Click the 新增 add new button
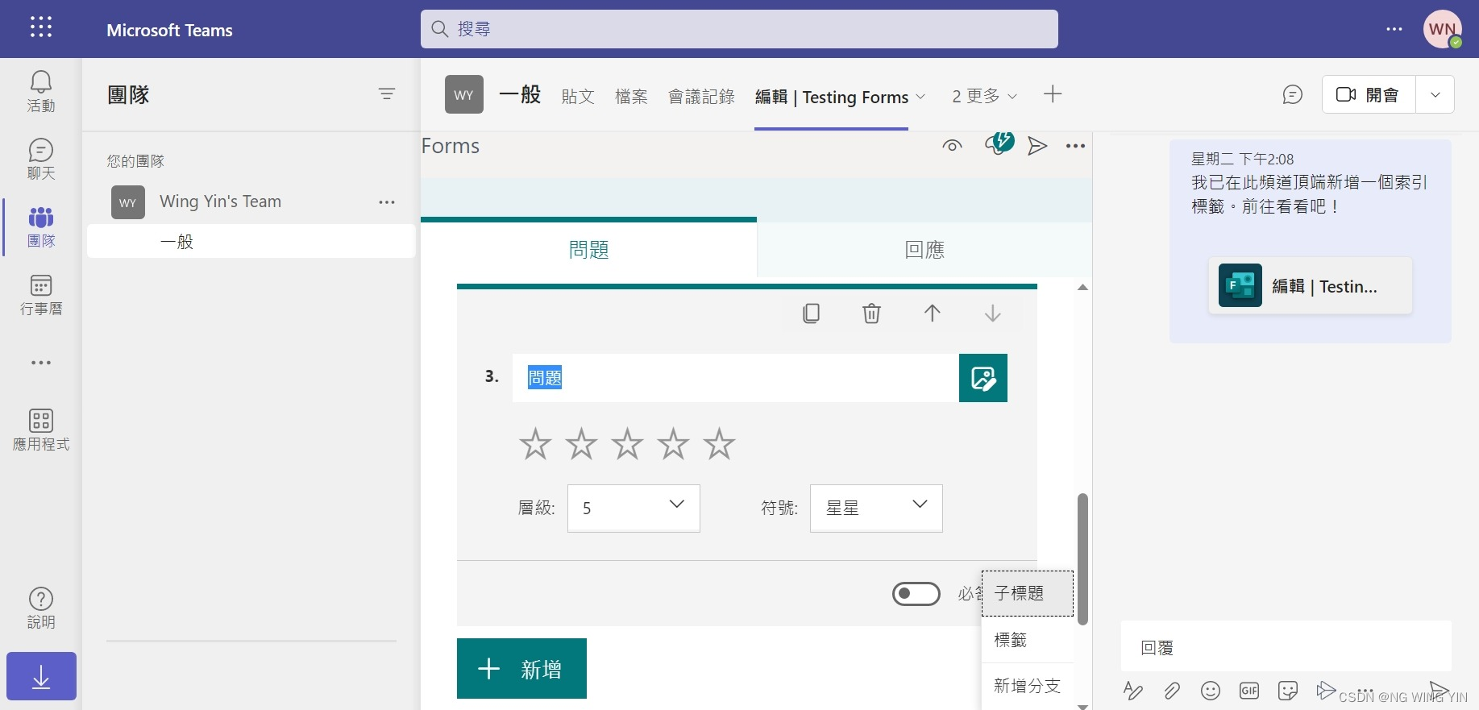The width and height of the screenshot is (1479, 710). coord(521,669)
